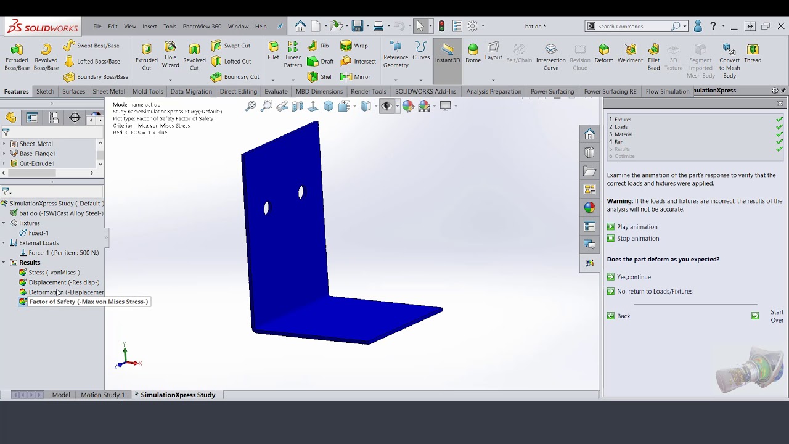This screenshot has width=789, height=444.
Task: Select the Fillet tool
Action: pyautogui.click(x=273, y=51)
